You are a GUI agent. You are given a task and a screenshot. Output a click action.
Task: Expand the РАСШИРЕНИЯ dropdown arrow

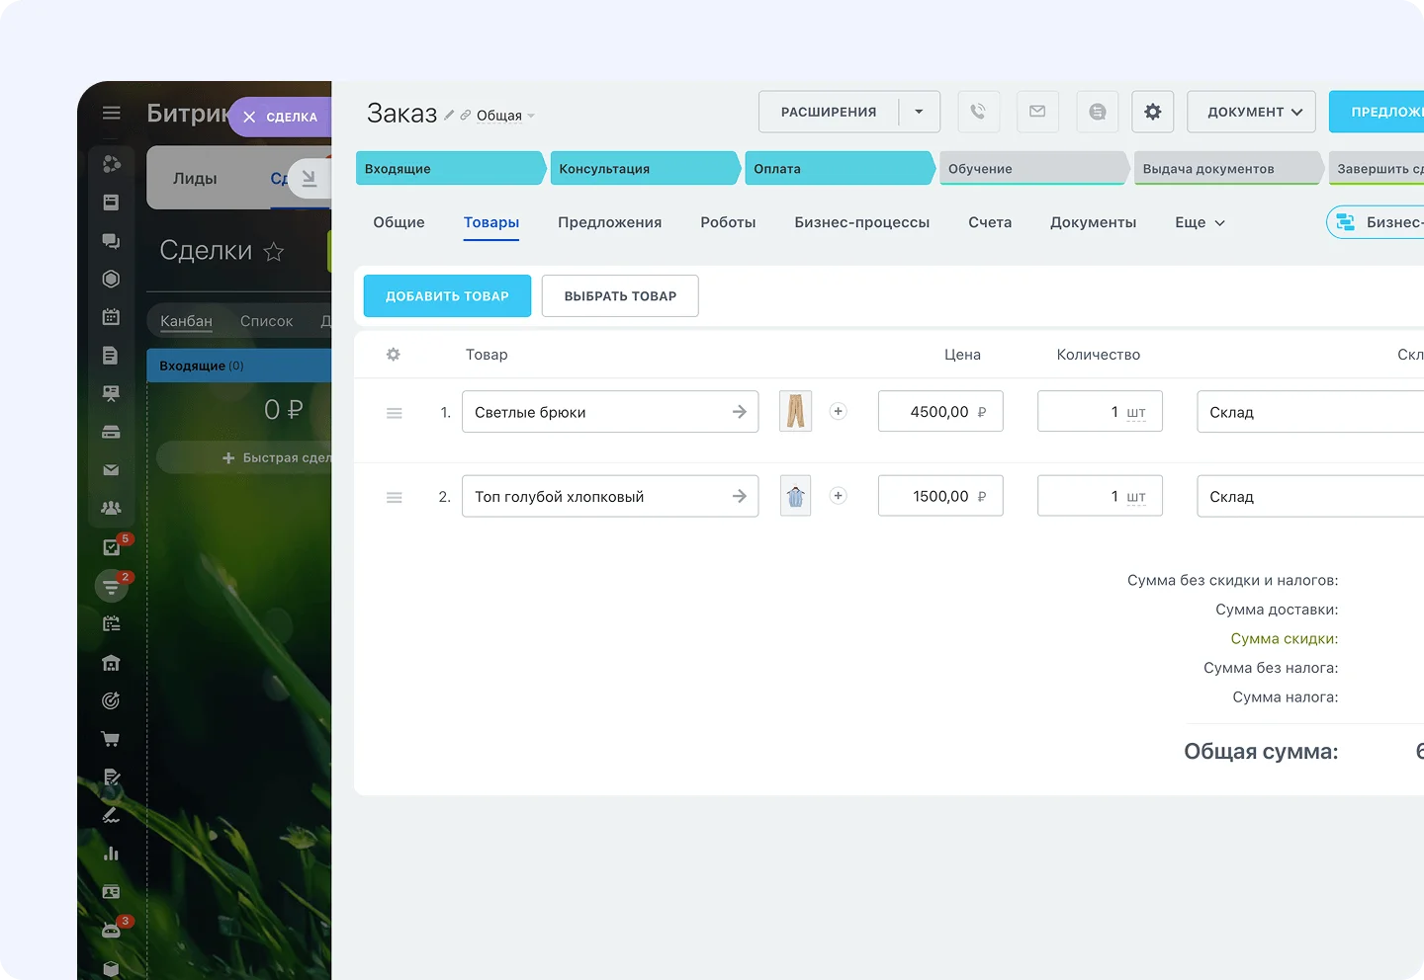click(x=919, y=112)
